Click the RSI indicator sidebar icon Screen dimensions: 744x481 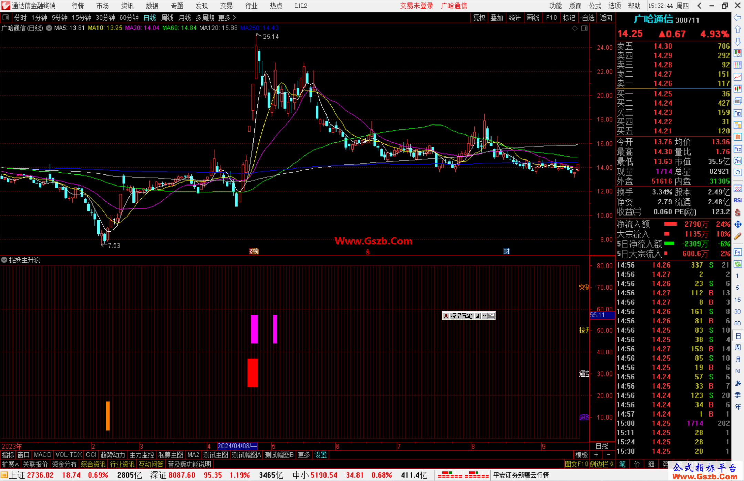pos(737,200)
